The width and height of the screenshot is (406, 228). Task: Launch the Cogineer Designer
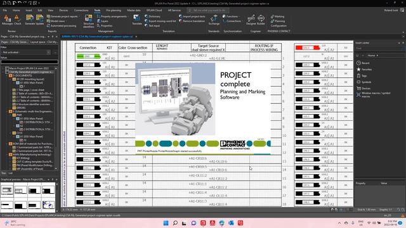tap(251, 20)
